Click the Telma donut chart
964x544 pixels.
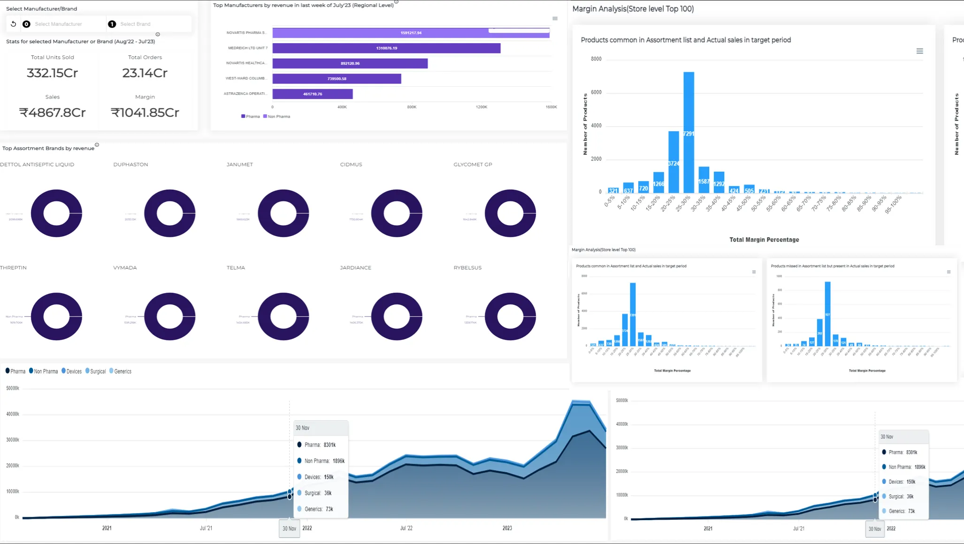pos(283,317)
